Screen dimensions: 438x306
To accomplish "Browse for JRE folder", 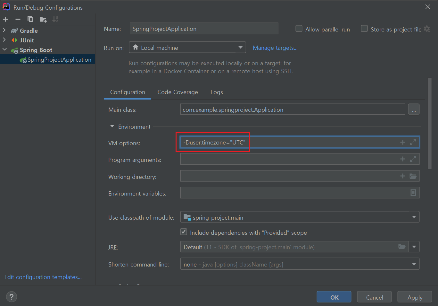I will coord(402,247).
